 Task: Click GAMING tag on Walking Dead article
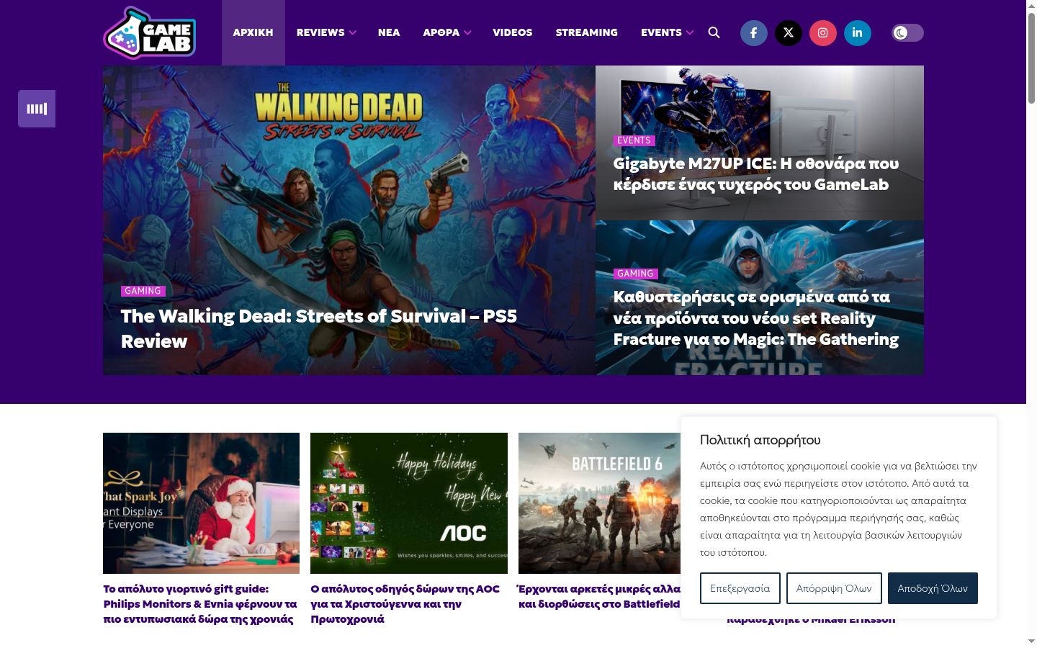click(x=143, y=291)
